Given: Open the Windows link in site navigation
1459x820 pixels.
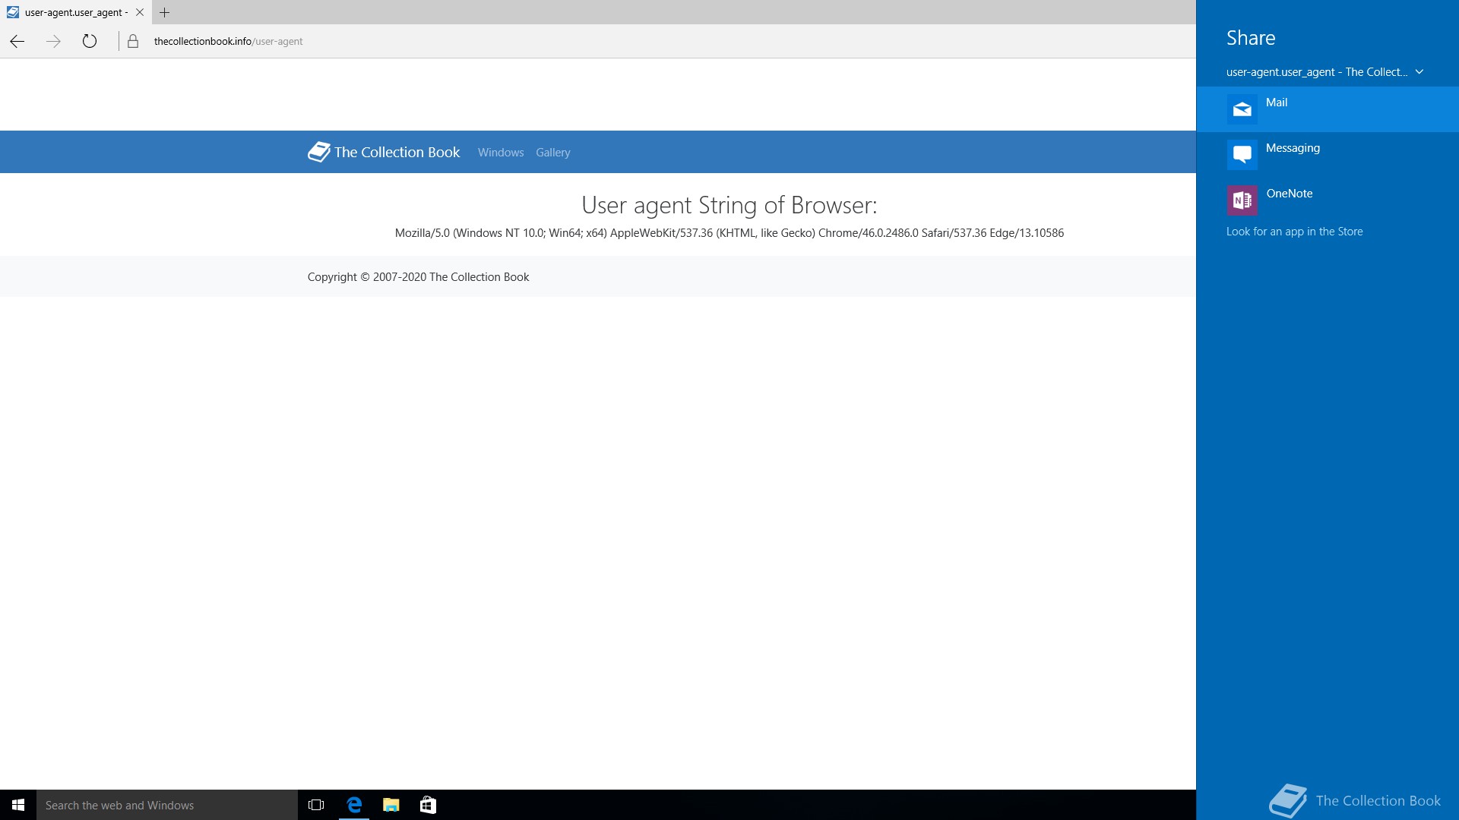Looking at the screenshot, I should click(x=501, y=153).
